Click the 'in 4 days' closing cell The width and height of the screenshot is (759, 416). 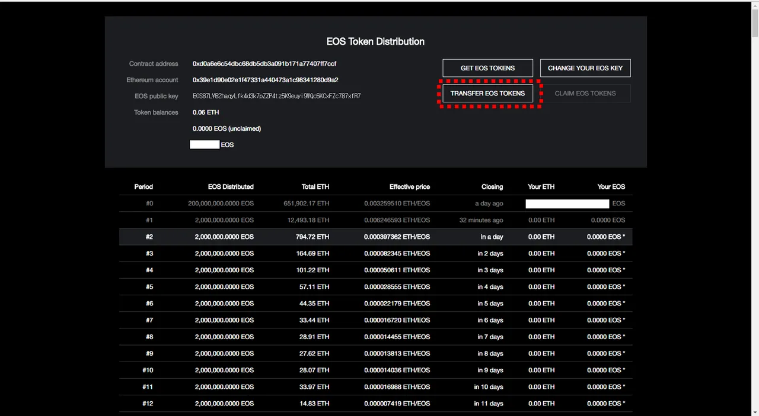[490, 287]
